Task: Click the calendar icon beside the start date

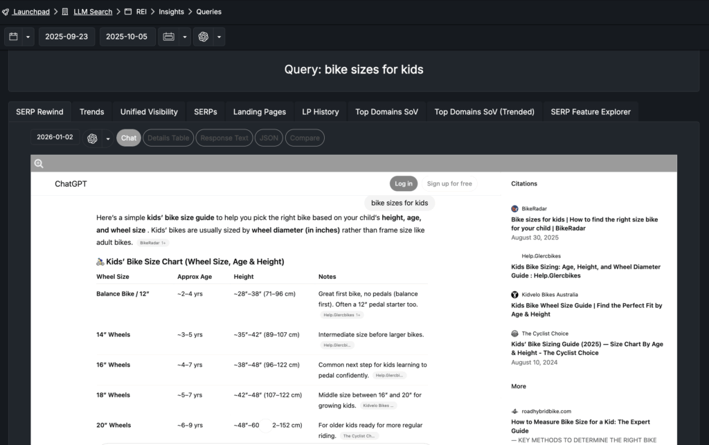Action: click(14, 37)
